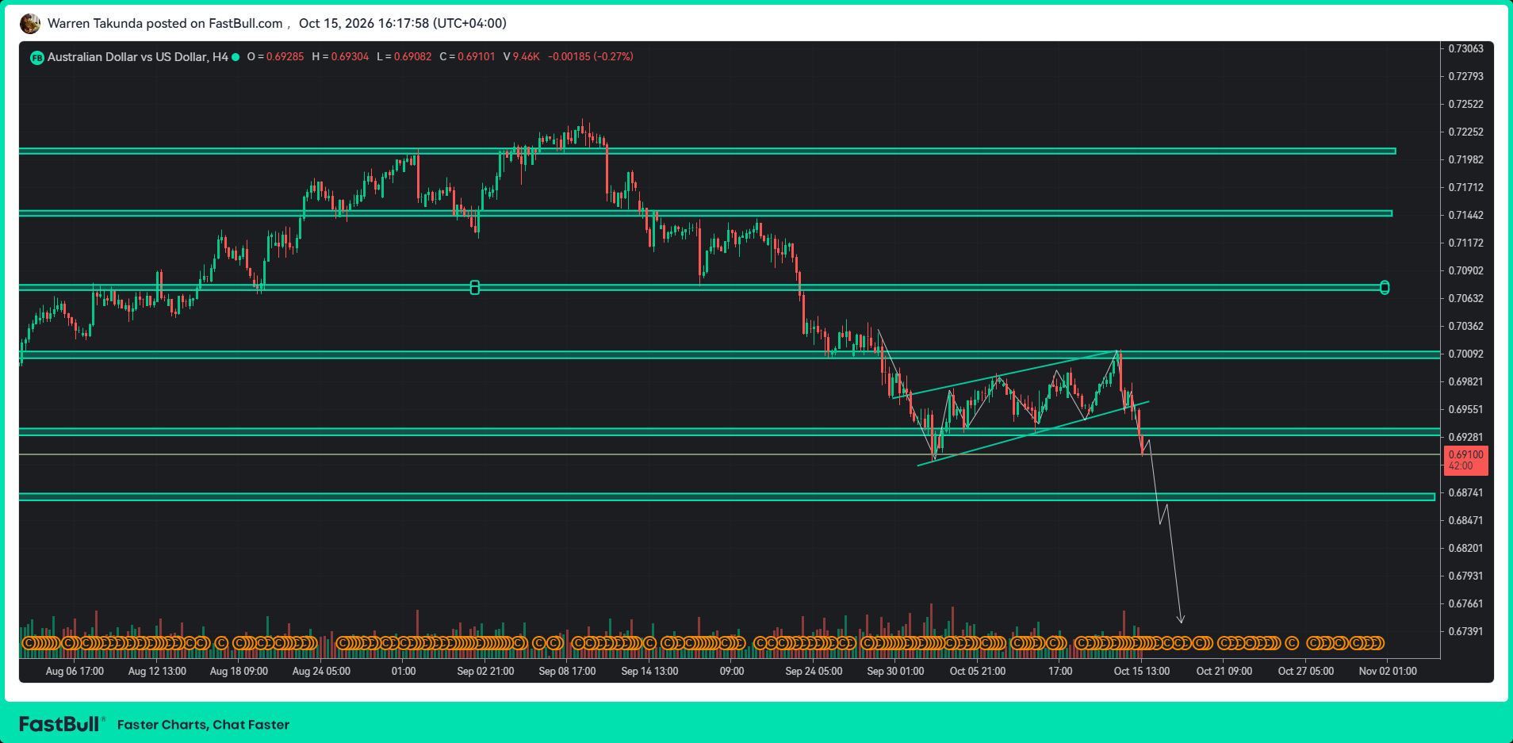The width and height of the screenshot is (1513, 743).
Task: Click the 'Faster Charts, Chat Faster' tagline
Action: (x=203, y=725)
